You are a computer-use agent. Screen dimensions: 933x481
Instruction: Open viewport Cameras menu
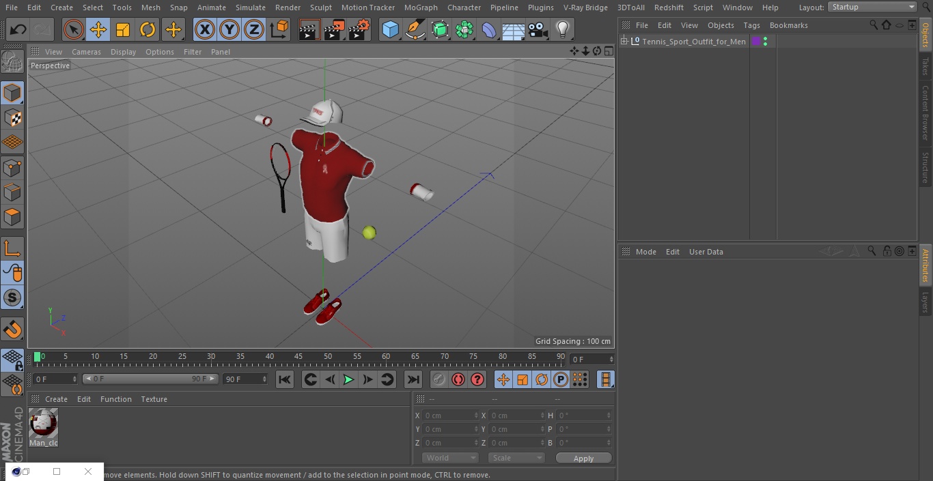(x=86, y=52)
